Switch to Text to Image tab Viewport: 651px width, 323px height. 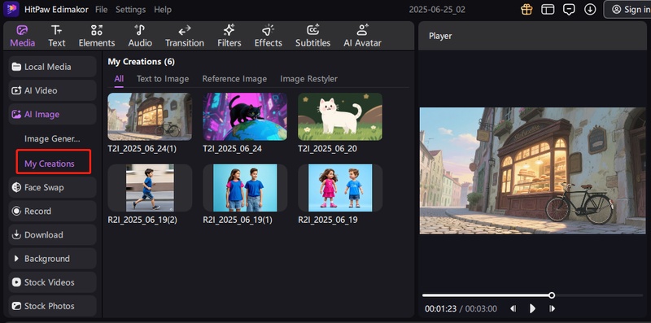(163, 79)
